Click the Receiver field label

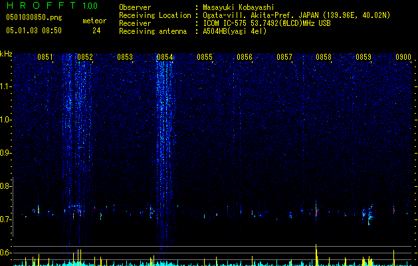click(135, 23)
